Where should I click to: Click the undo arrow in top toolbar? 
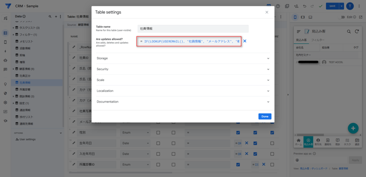pyautogui.click(x=304, y=6)
